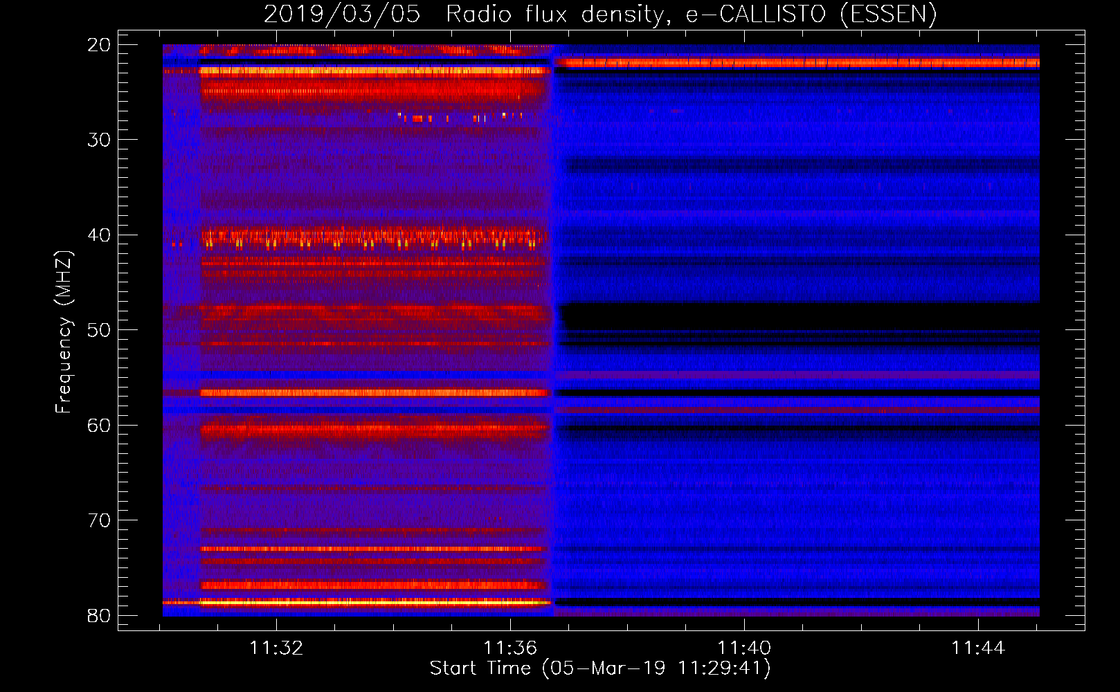This screenshot has height=692, width=1120.
Task: Click the 11:44 time tick label
Action: coord(978,648)
